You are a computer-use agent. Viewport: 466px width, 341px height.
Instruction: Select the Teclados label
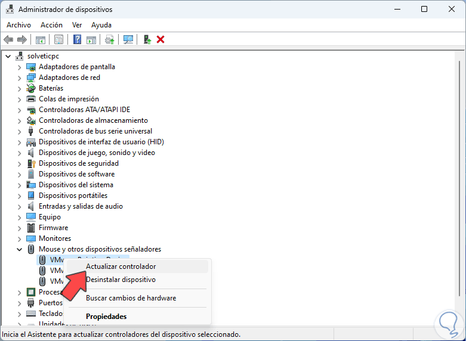pos(51,314)
